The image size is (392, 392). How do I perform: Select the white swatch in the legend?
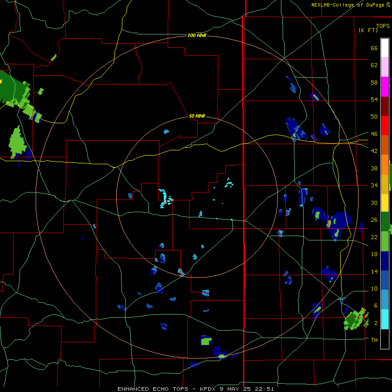(385, 48)
